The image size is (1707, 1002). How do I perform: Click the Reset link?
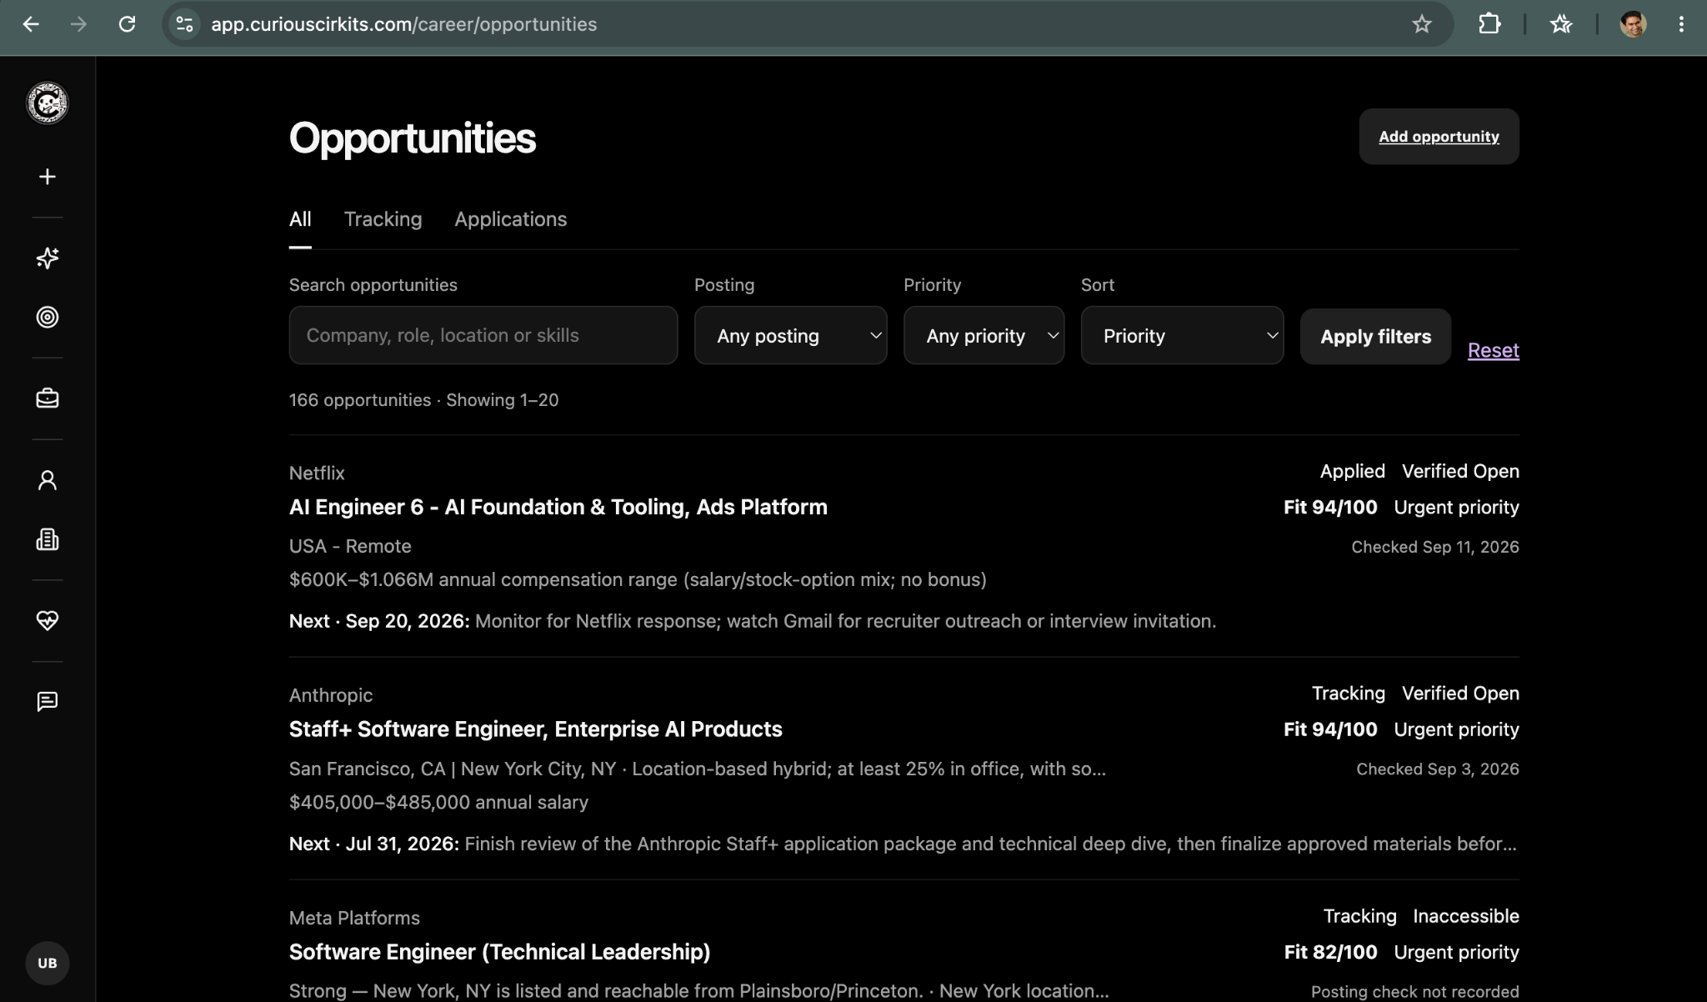pos(1493,350)
